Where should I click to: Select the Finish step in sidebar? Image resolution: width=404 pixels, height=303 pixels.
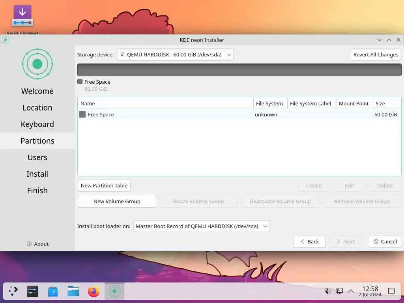tap(37, 191)
